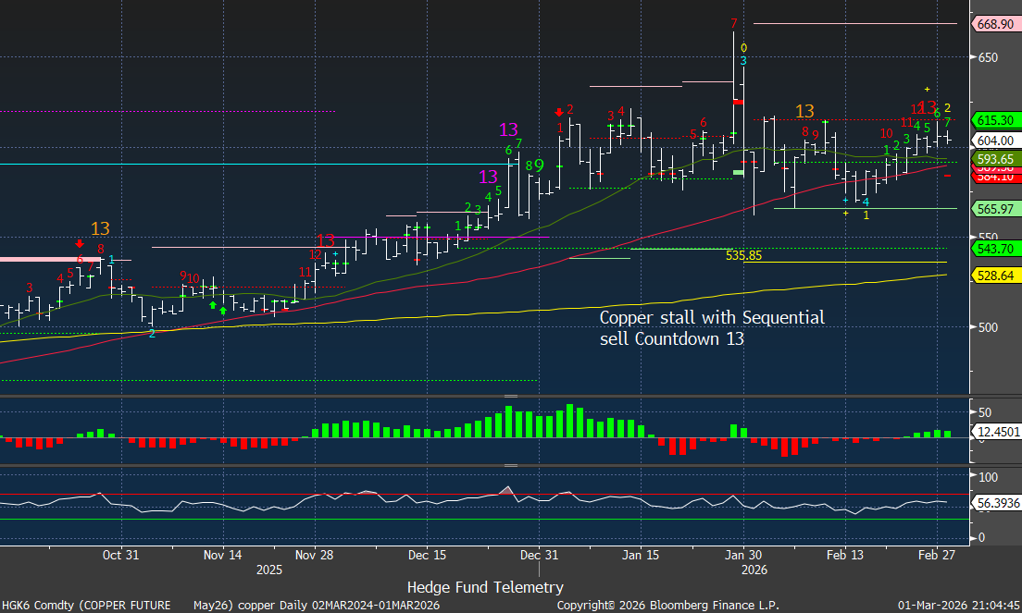Click the yellow 535.85 level annotation
This screenshot has width=1022, height=613.
(743, 256)
